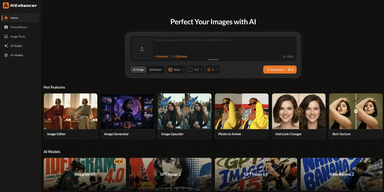Click the Home house icon in sidebar
Viewport: 384px width, 192px height.
(x=6, y=18)
